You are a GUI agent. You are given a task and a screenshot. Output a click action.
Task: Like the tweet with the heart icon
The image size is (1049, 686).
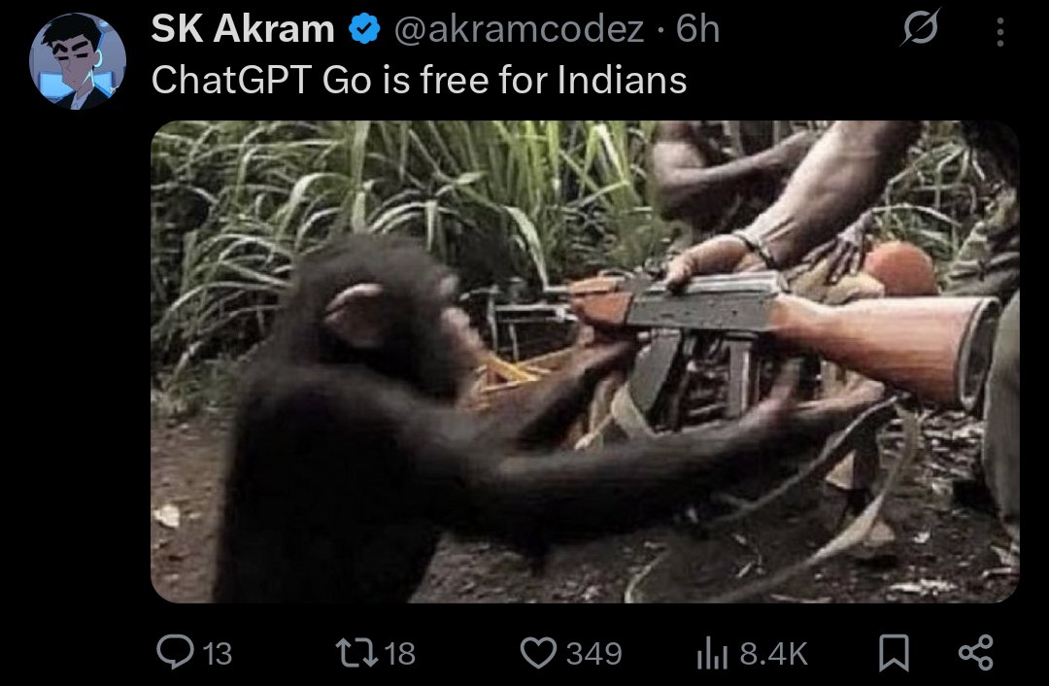pos(538,653)
